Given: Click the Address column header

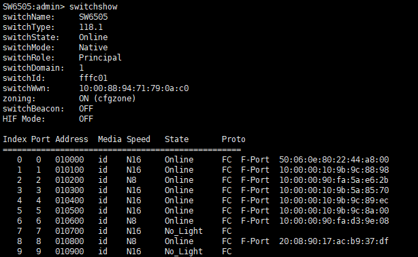Looking at the screenshot, I should [71, 139].
